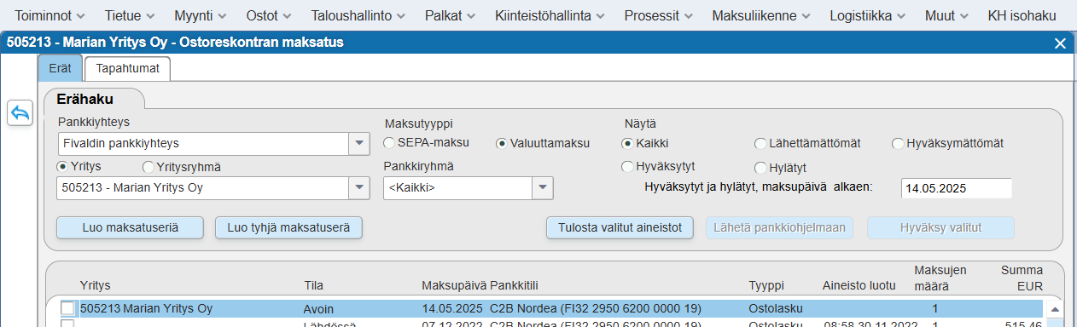Select the Lähettämättömät radio option
The height and width of the screenshot is (327, 1077).
point(761,143)
